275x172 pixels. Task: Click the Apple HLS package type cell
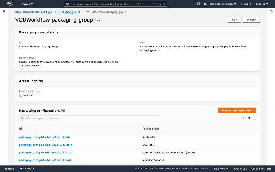tap(149, 137)
